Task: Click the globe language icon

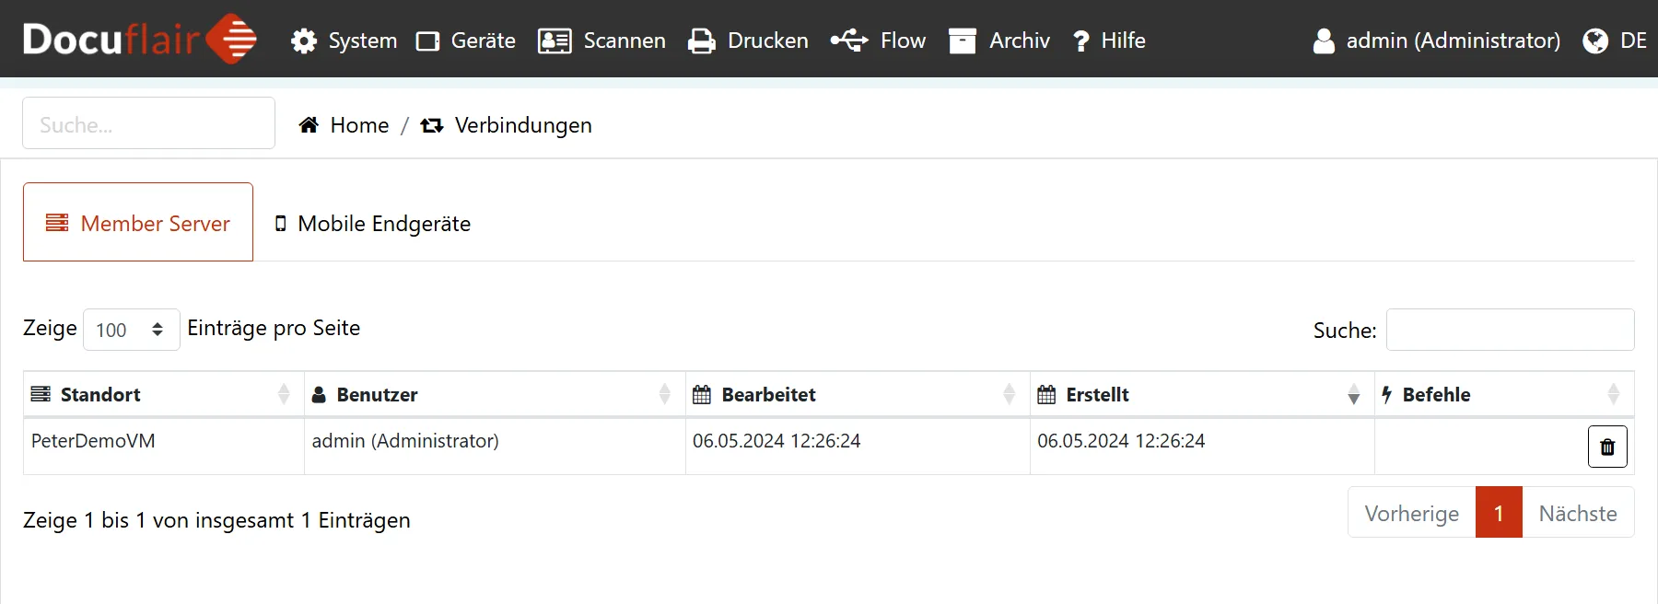Action: point(1595,41)
